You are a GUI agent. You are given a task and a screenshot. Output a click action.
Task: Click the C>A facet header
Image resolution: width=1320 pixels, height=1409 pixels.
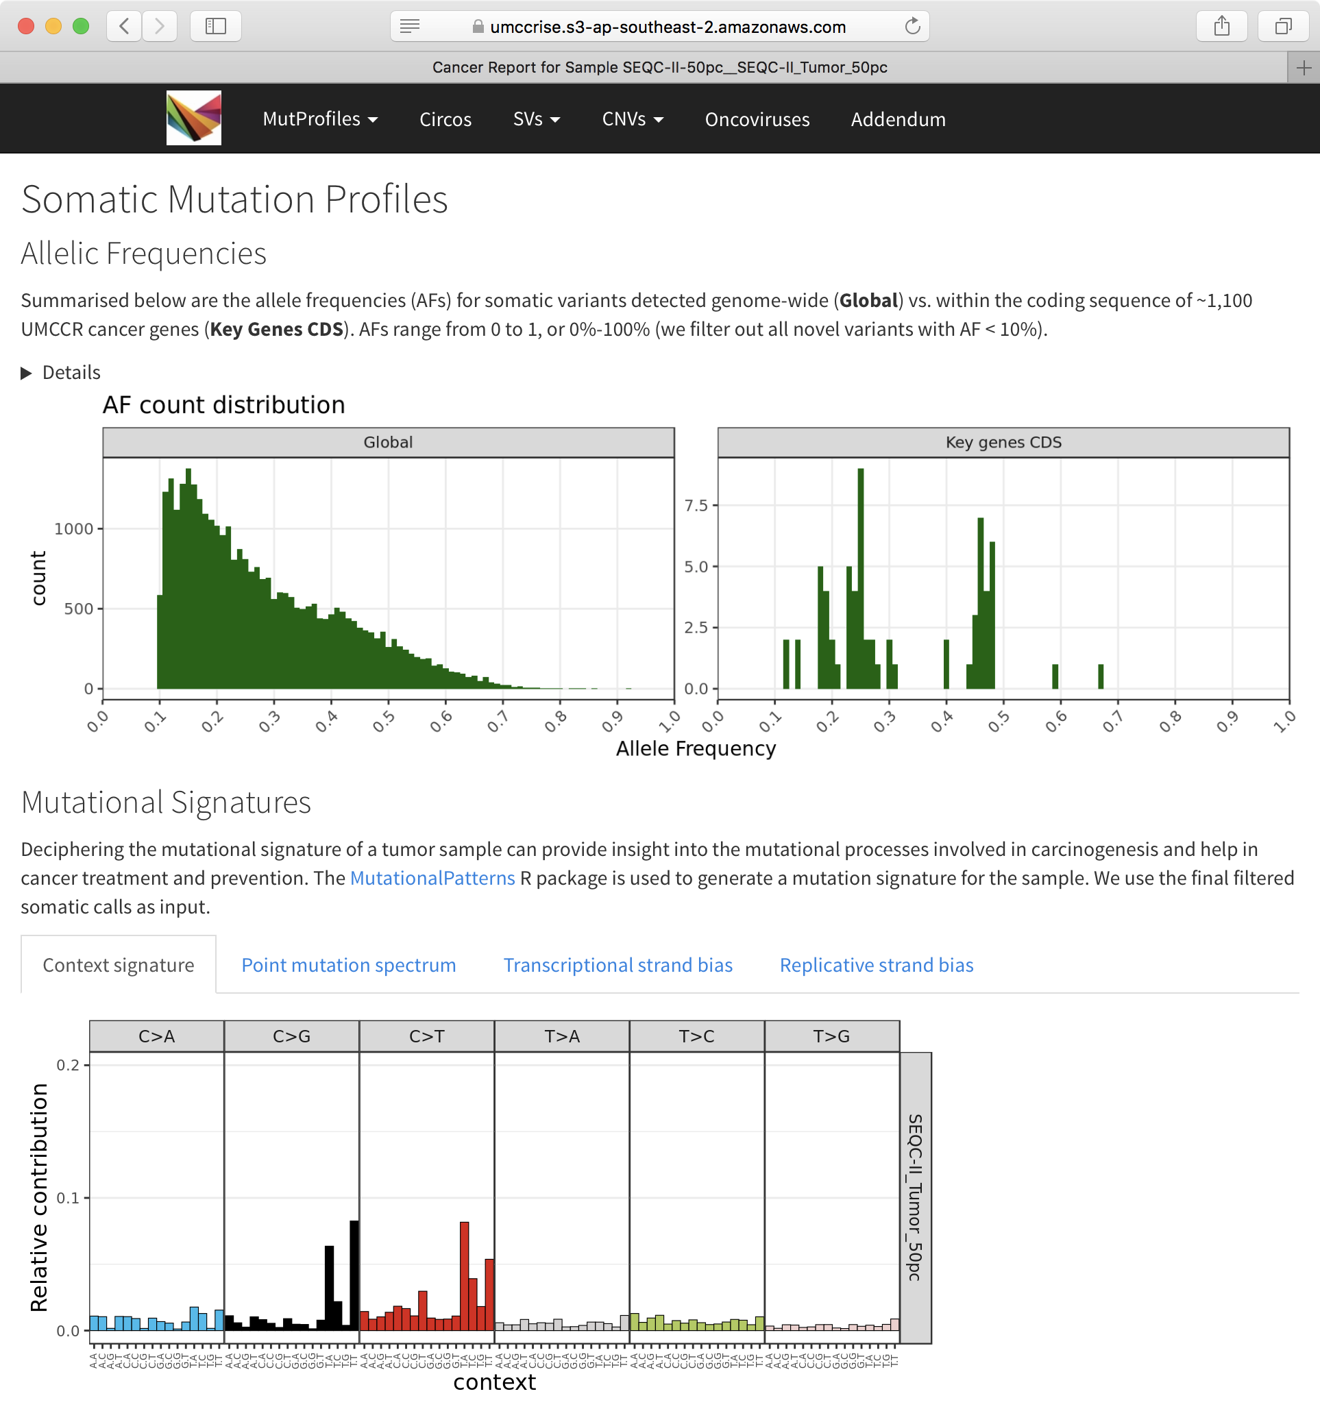[x=157, y=1036]
